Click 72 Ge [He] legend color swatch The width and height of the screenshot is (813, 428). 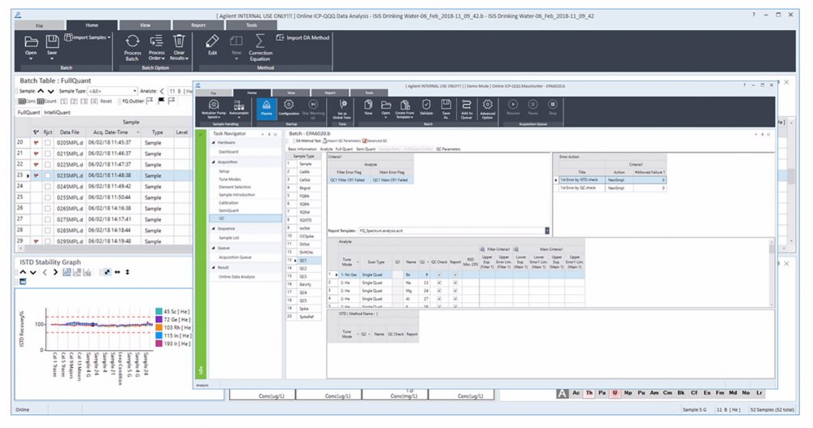(159, 320)
